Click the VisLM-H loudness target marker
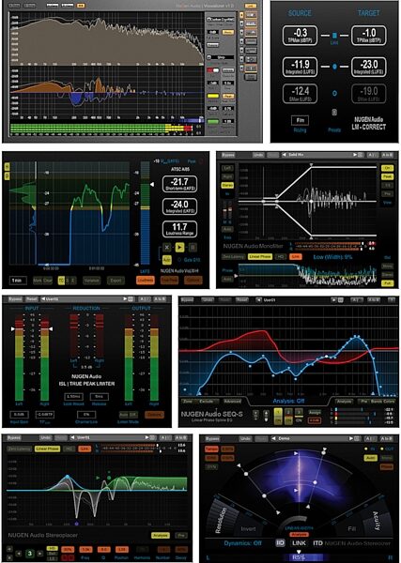This screenshot has width=401, height=563. [x=152, y=185]
